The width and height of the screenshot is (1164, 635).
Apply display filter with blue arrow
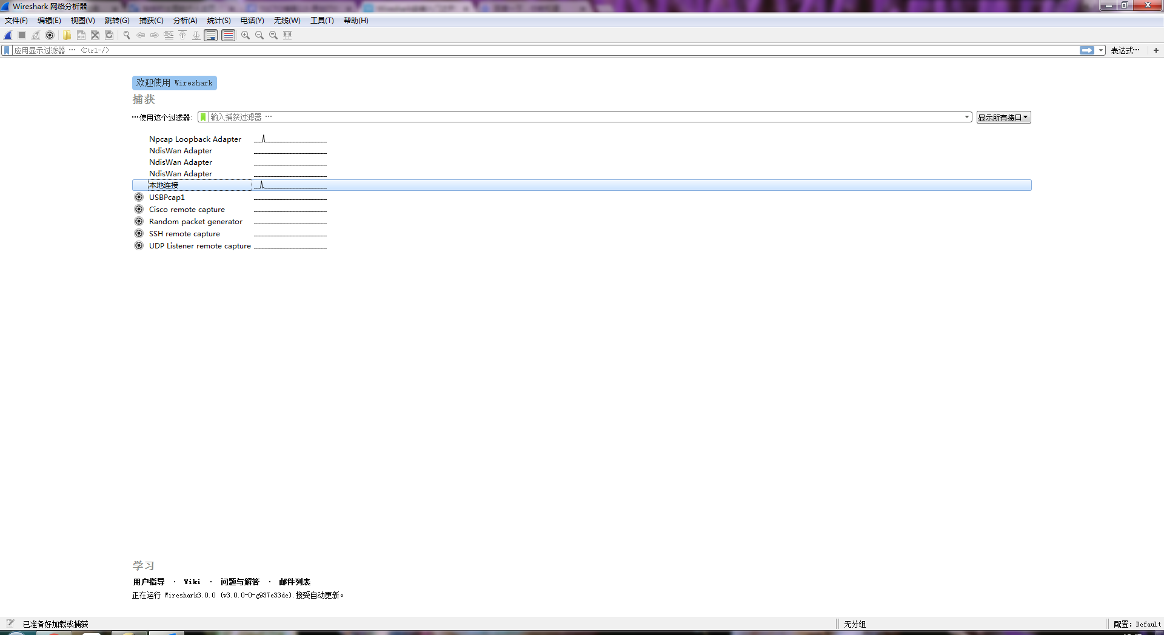pyautogui.click(x=1087, y=50)
